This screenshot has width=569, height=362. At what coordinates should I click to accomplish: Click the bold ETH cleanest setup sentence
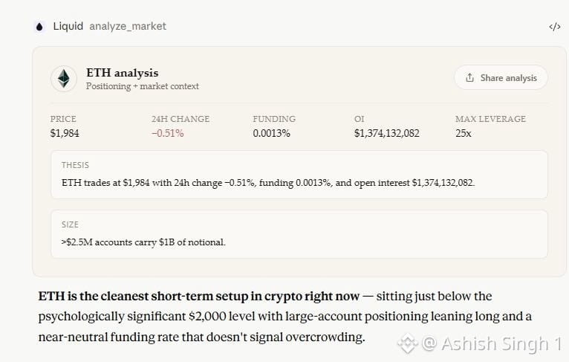coord(199,297)
